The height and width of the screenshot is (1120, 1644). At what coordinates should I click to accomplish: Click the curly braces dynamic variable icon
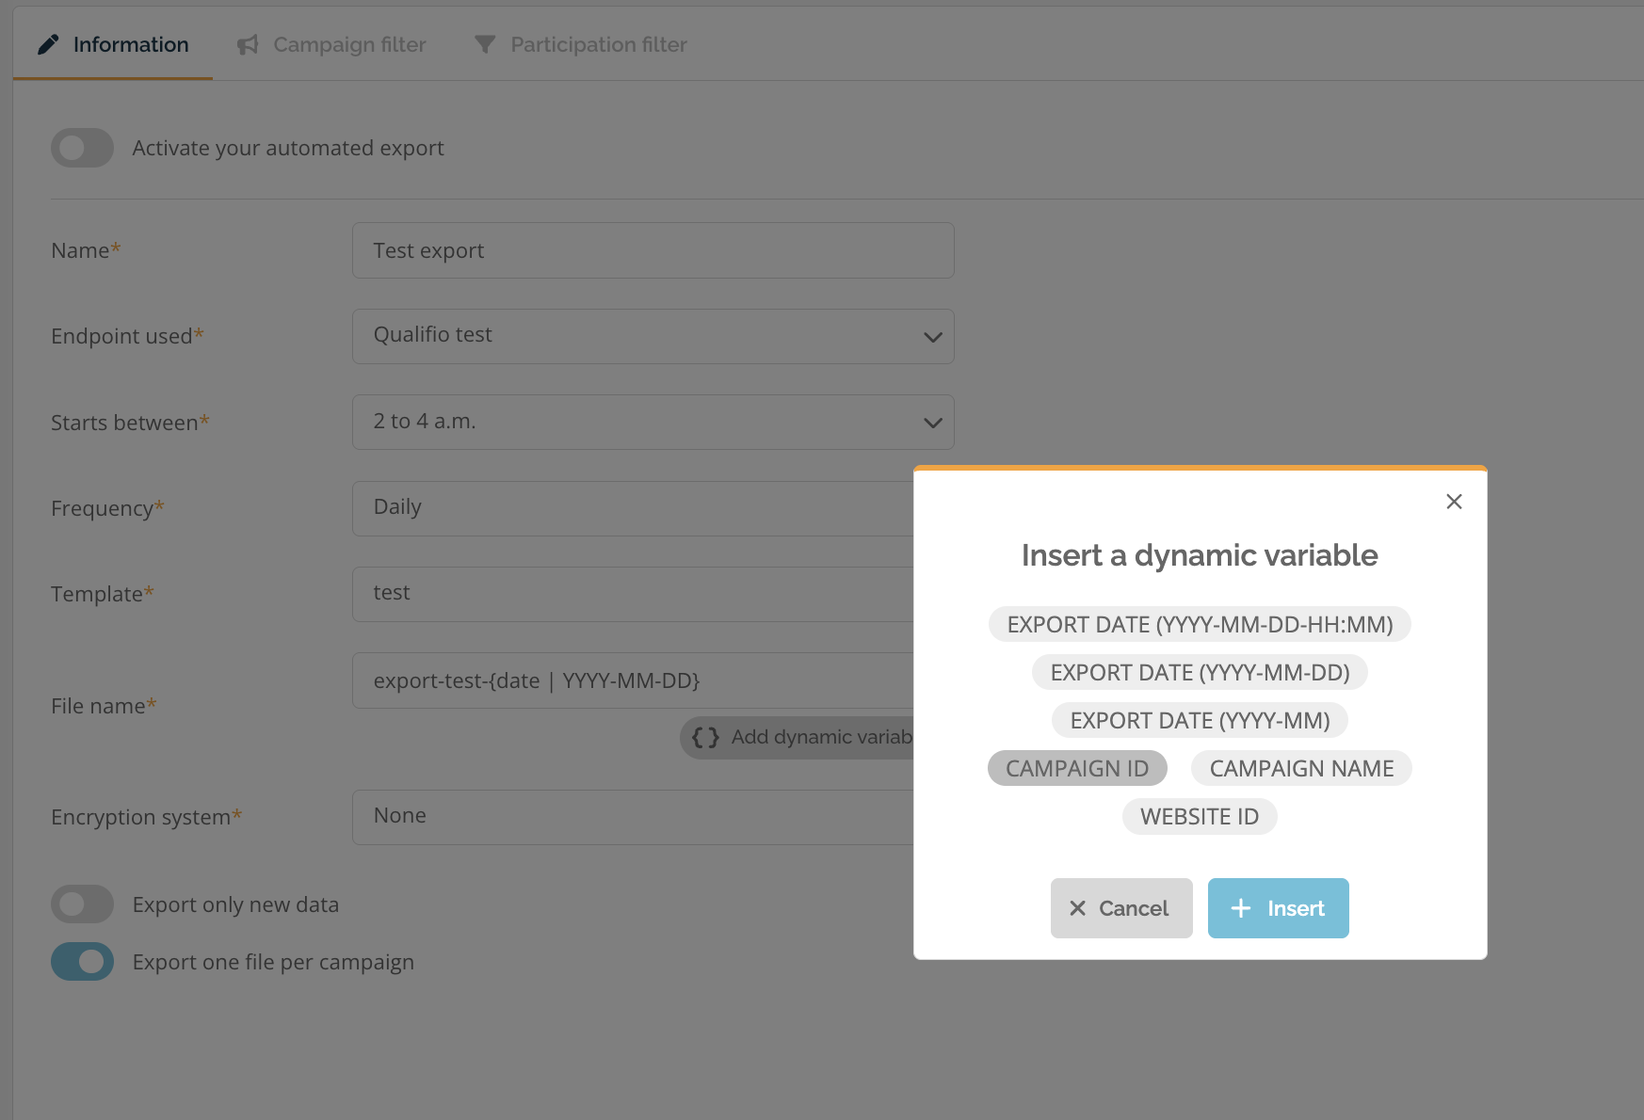pos(705,737)
